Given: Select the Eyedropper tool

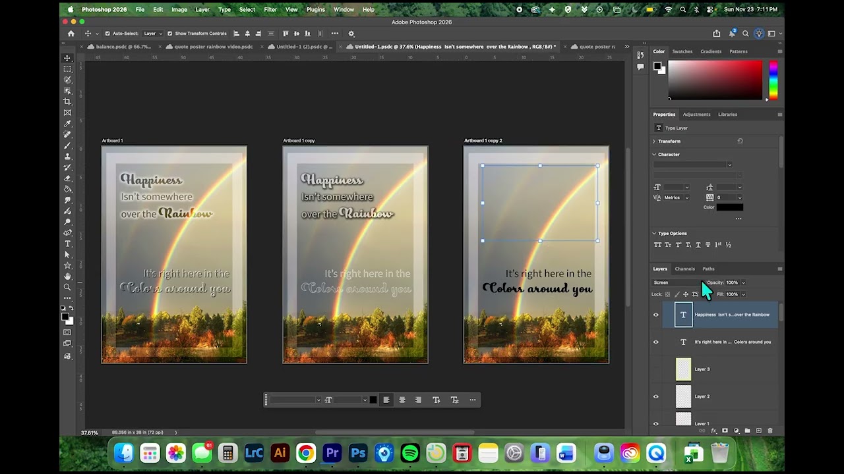Looking at the screenshot, I should pos(67,124).
